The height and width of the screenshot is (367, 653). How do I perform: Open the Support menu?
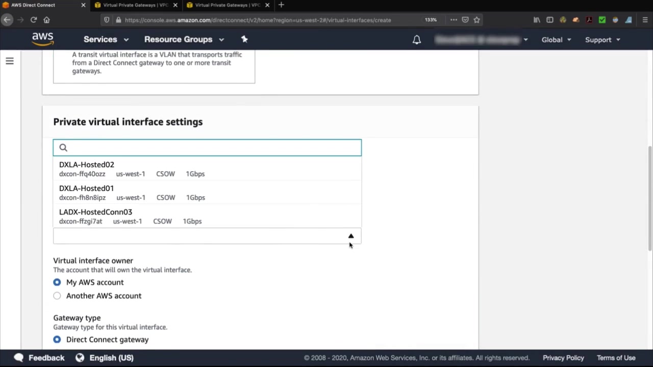(602, 40)
